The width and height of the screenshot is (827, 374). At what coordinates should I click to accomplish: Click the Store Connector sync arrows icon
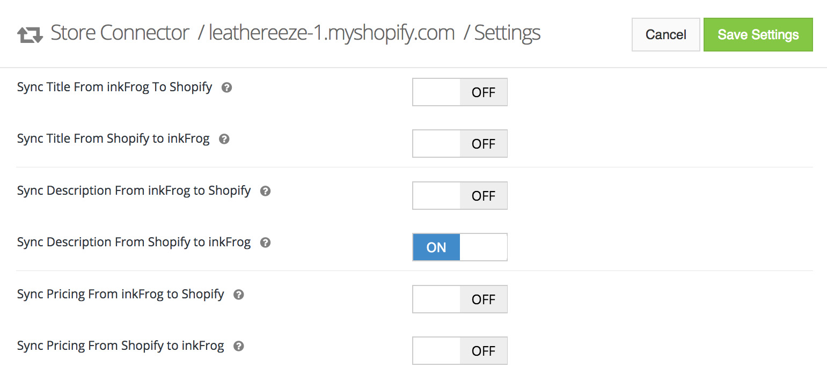pos(30,35)
